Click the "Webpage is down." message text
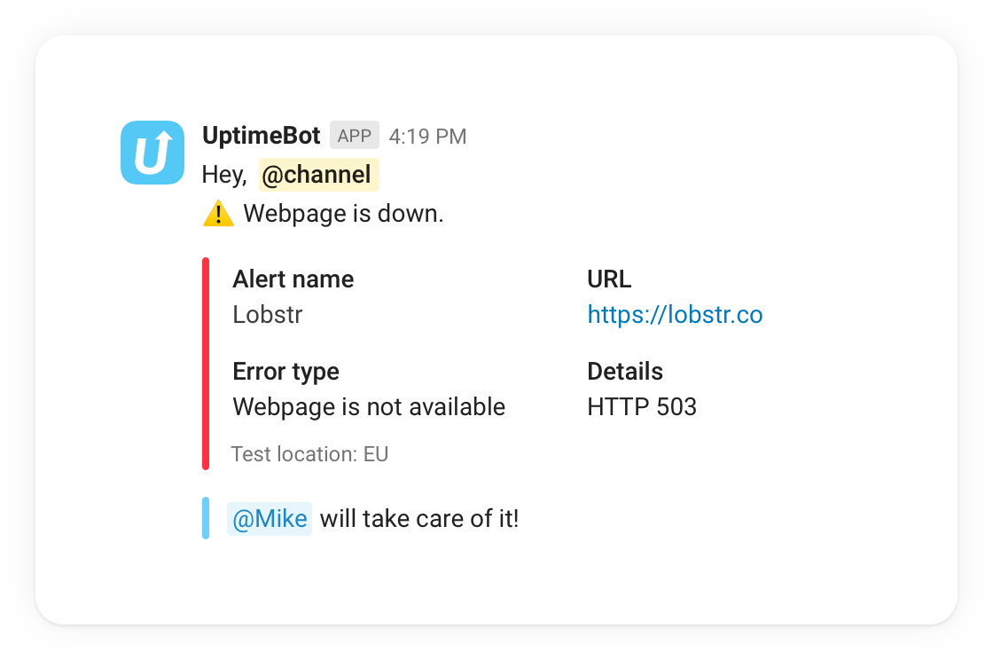993x660 pixels. click(343, 214)
